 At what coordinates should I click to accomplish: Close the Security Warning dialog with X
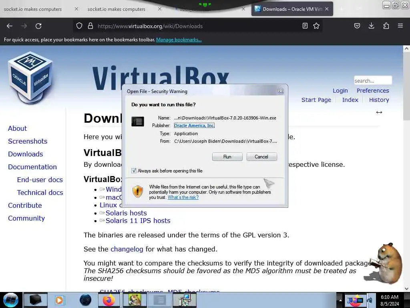(x=281, y=91)
